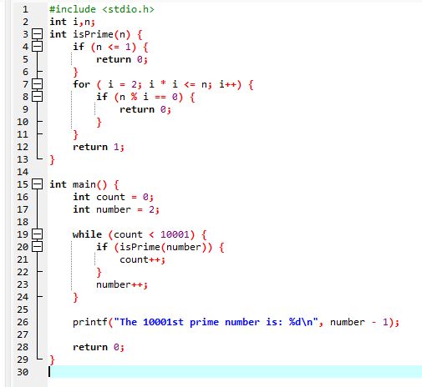Collapse the main function fold at line 15

click(x=37, y=184)
